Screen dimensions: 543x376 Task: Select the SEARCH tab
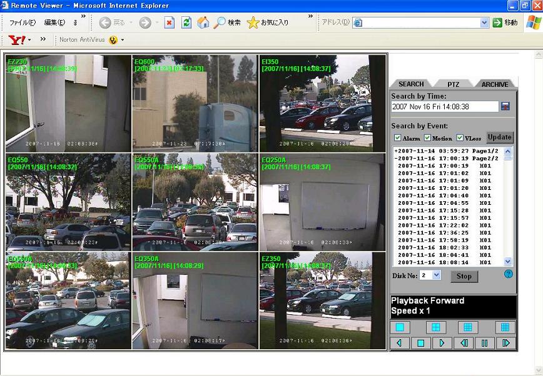tap(411, 84)
